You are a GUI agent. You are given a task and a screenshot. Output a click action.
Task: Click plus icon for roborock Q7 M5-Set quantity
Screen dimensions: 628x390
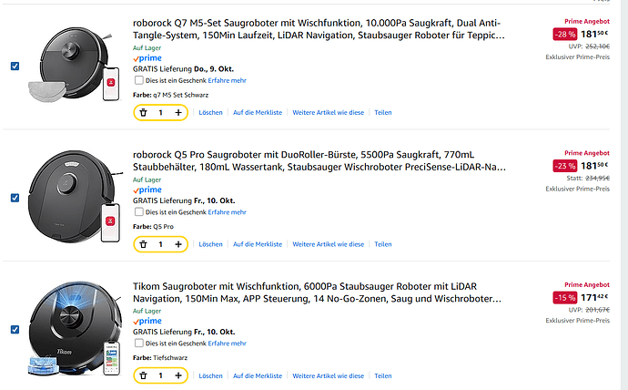click(177, 113)
